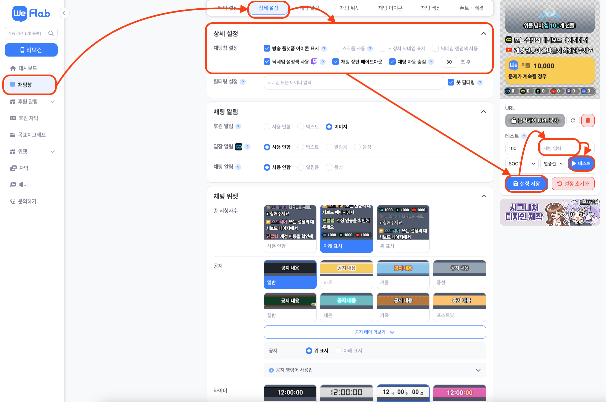Expand the 후원 알림 sidebar submenu chevron
Screen dimensions: 606x402
(53, 101)
